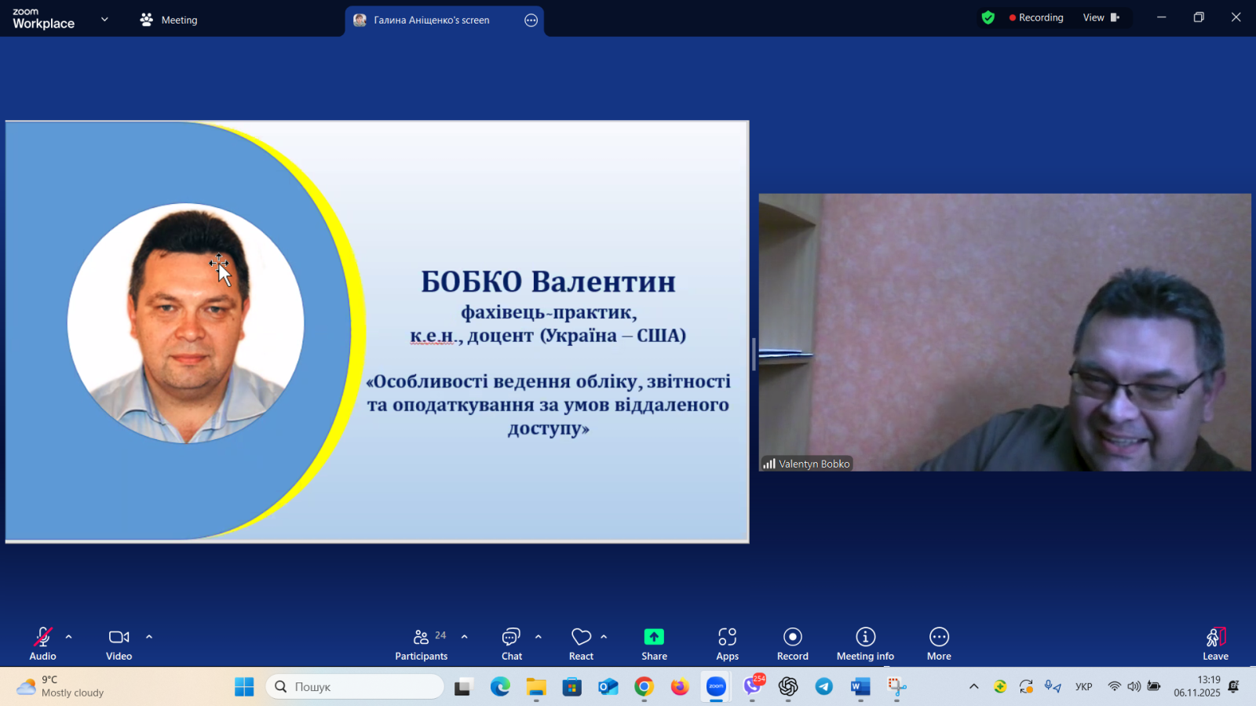
Task: Leave the meeting
Action: tap(1215, 643)
